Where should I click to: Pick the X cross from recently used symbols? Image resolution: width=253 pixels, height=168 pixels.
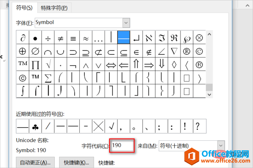98,126
